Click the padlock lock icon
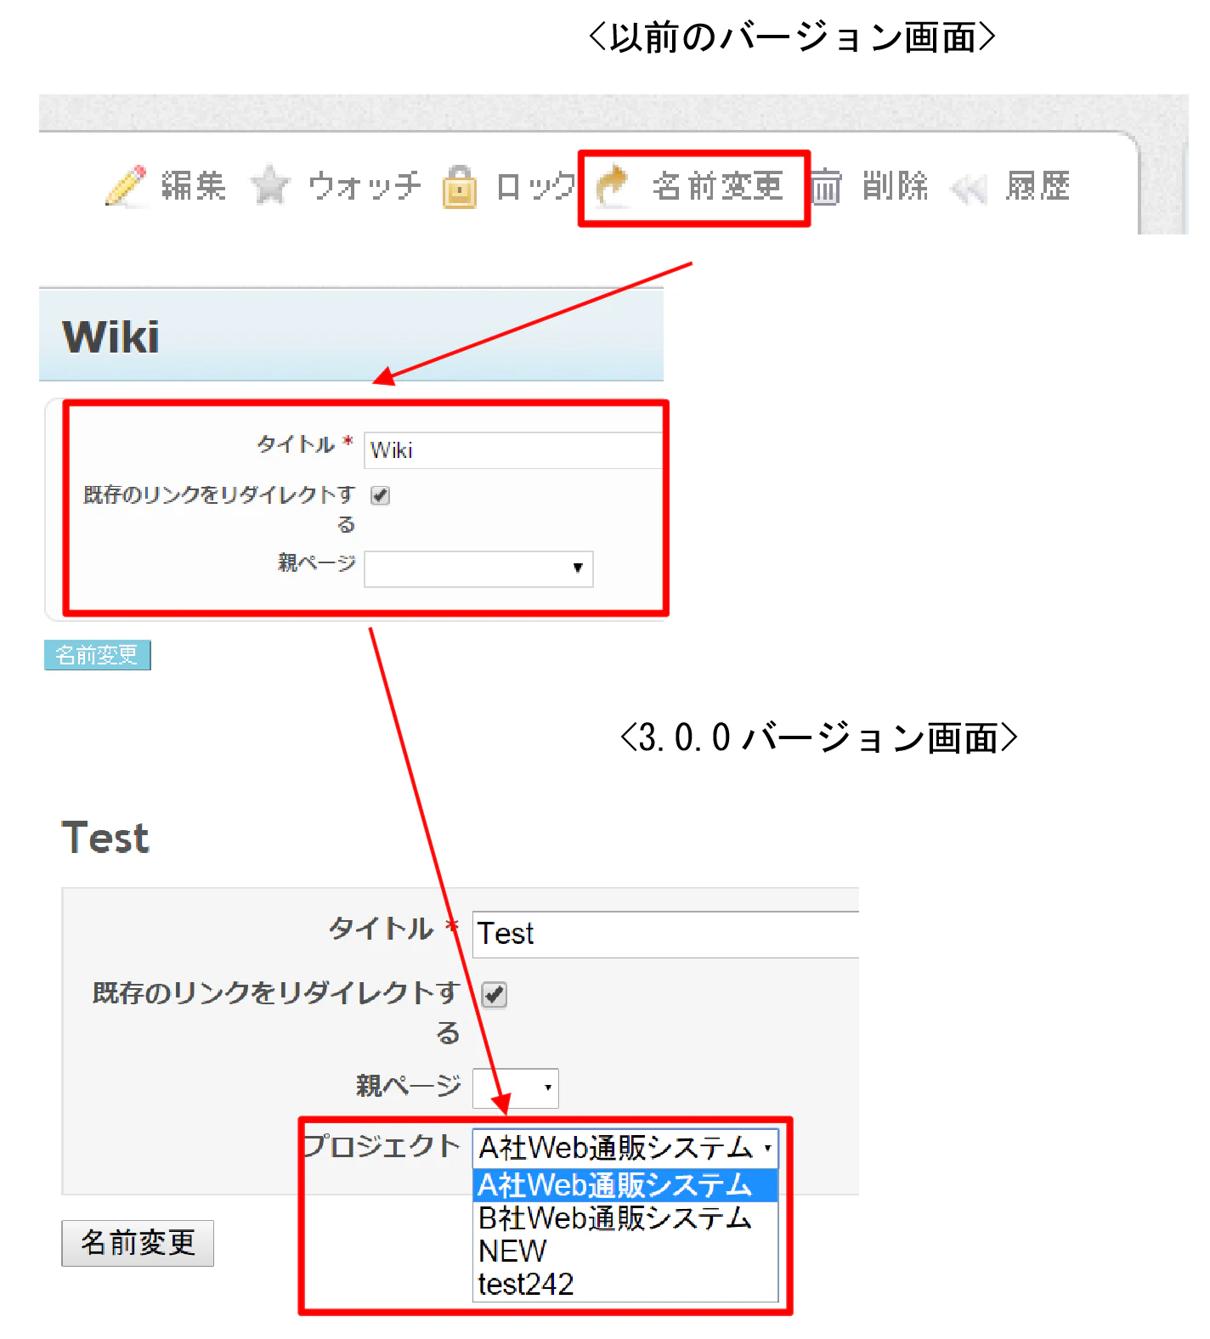Image resolution: width=1210 pixels, height=1339 pixels. coord(460,186)
